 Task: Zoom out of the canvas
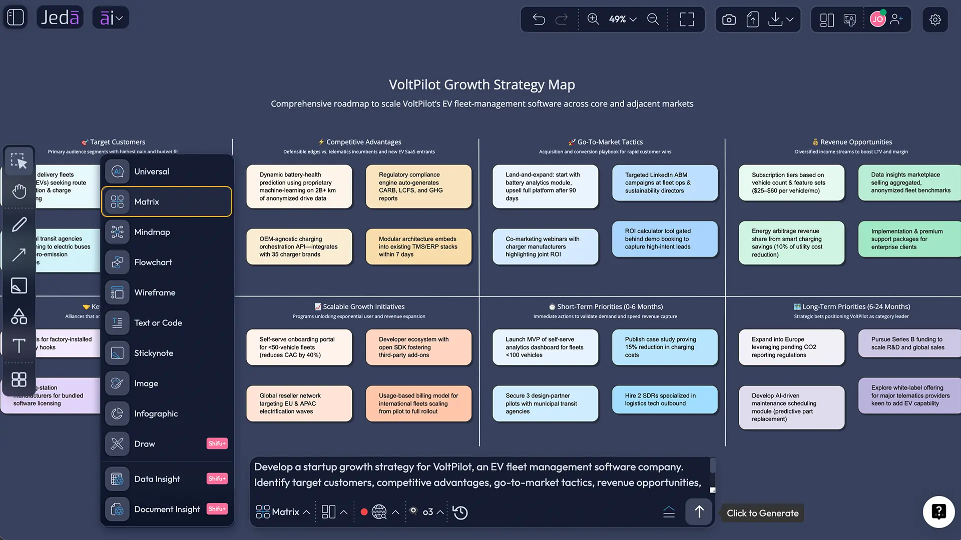(x=653, y=19)
